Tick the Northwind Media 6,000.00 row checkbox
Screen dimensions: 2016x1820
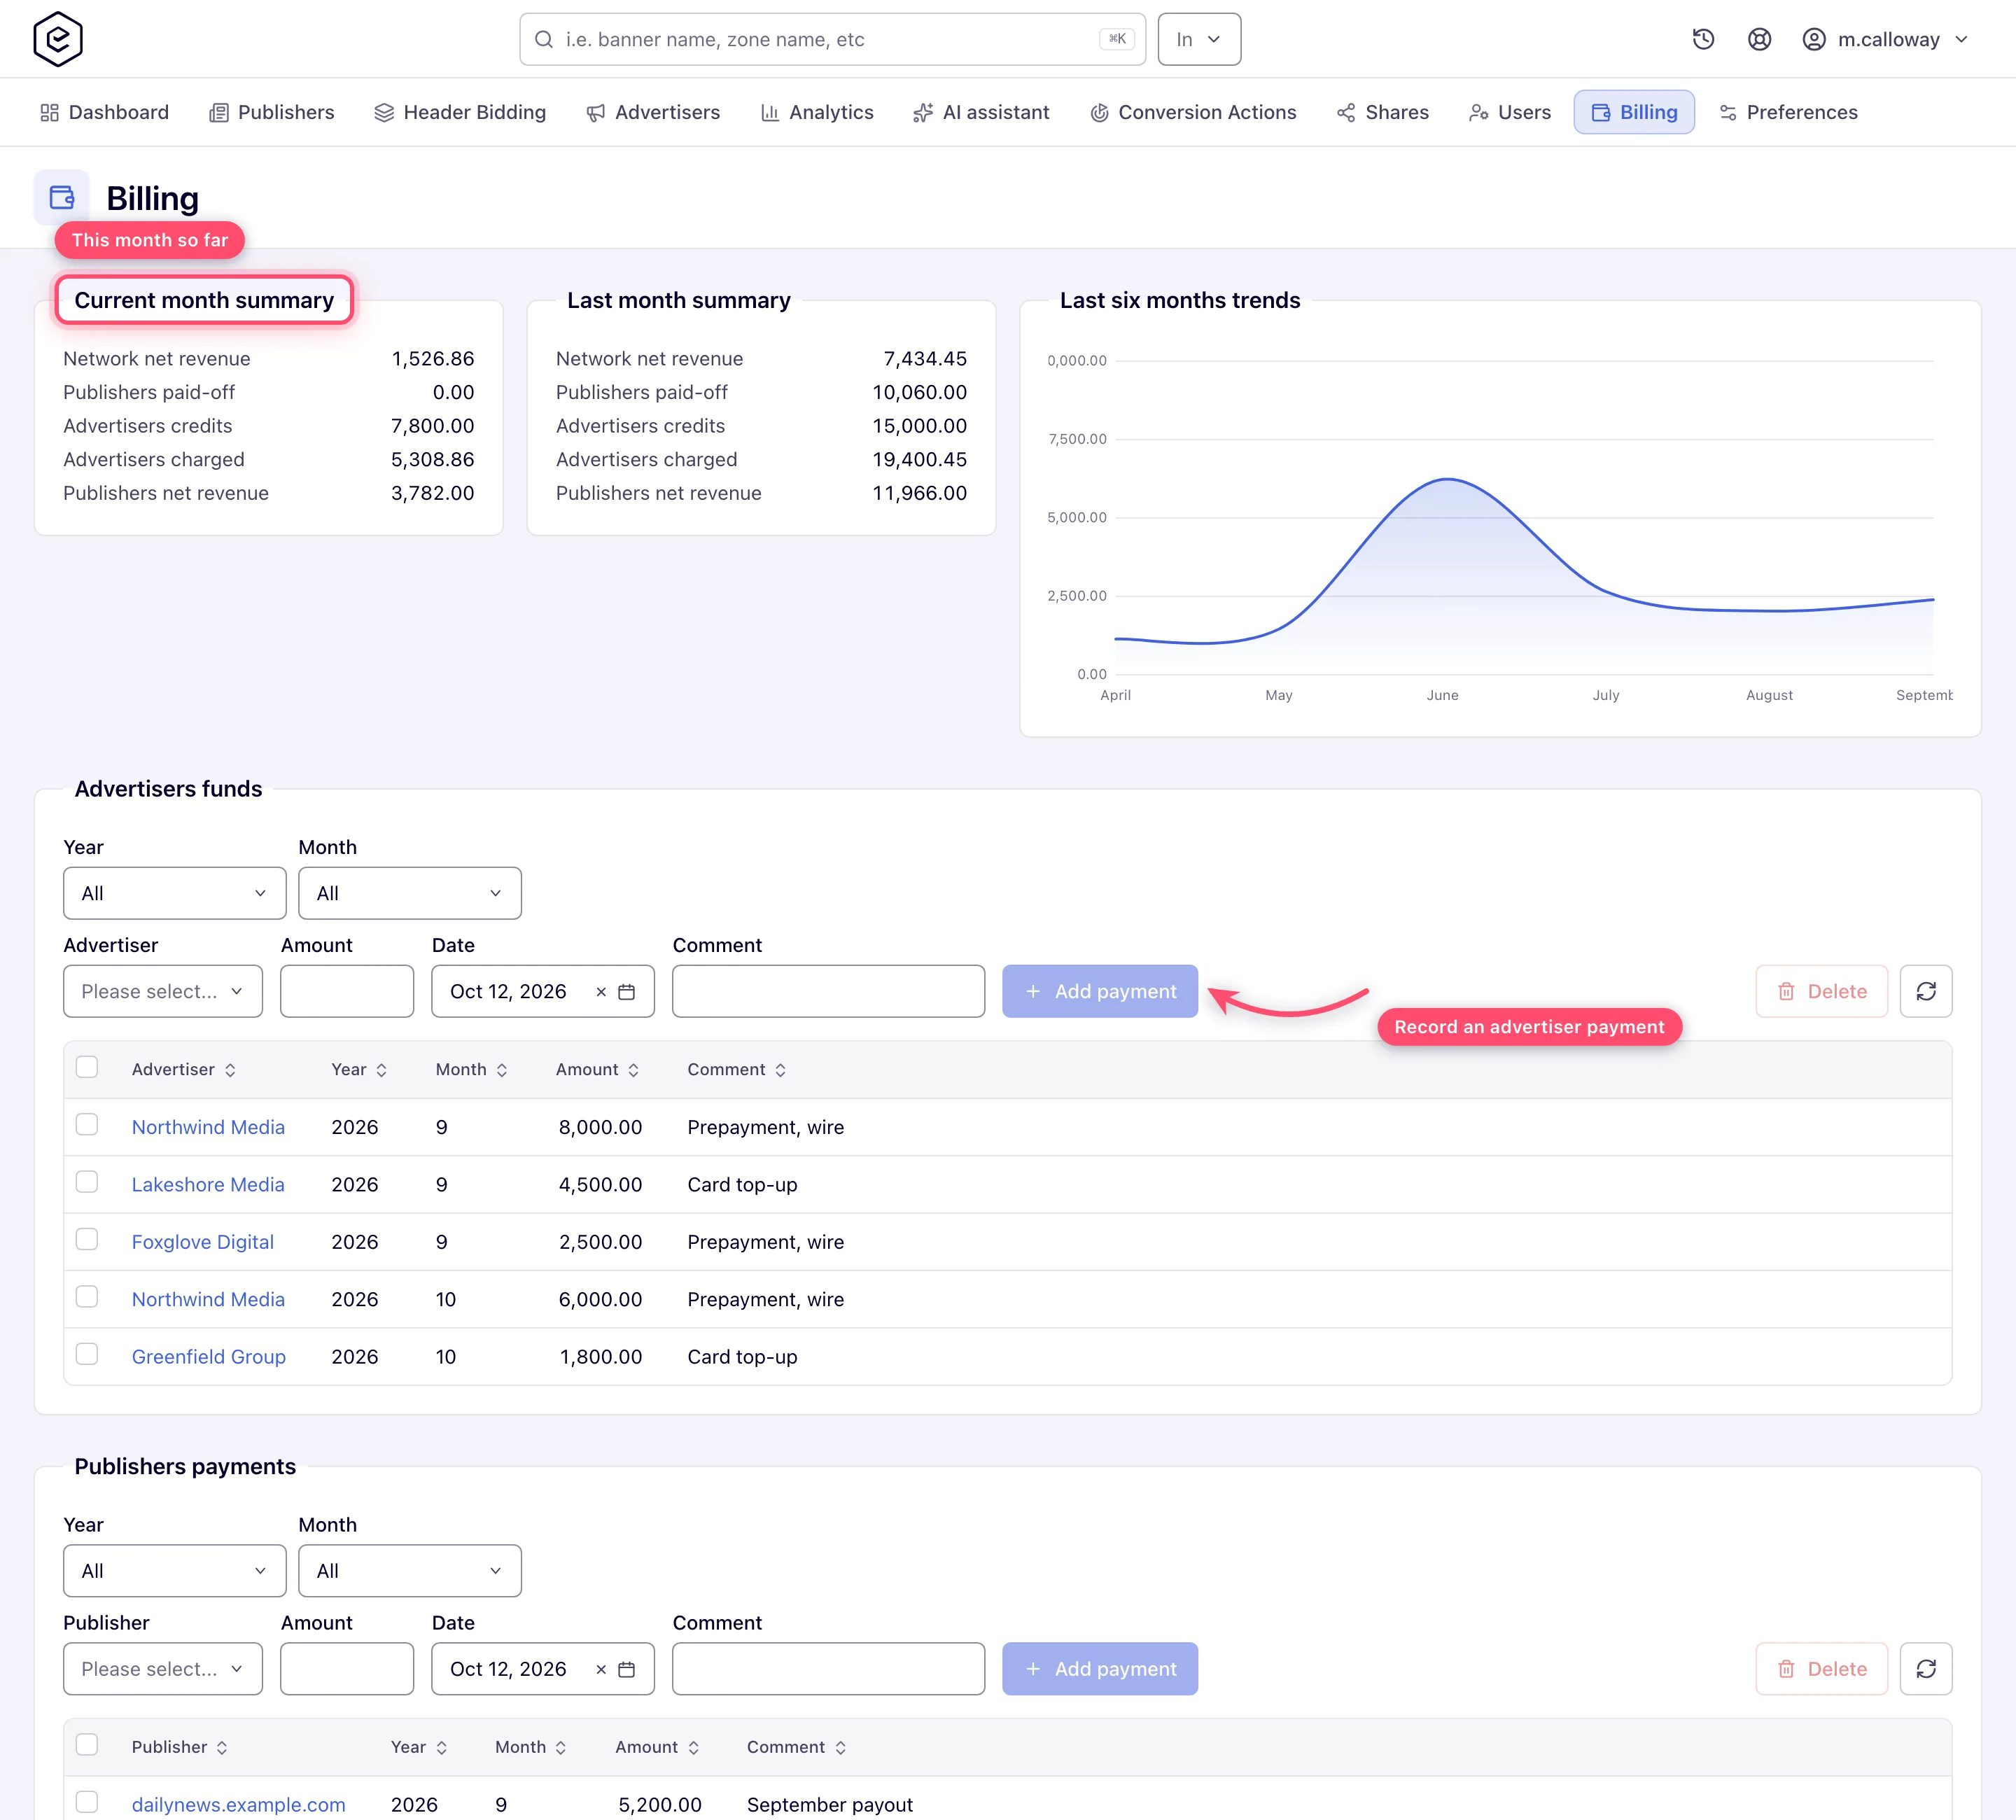click(87, 1297)
